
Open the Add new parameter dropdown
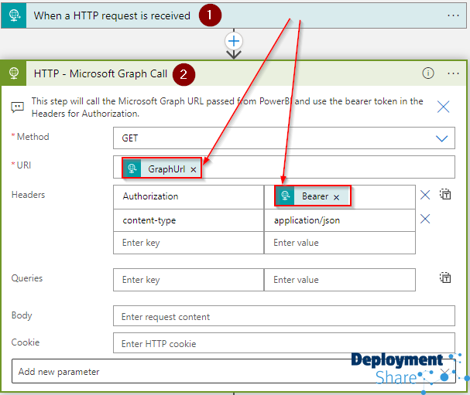coord(234,371)
